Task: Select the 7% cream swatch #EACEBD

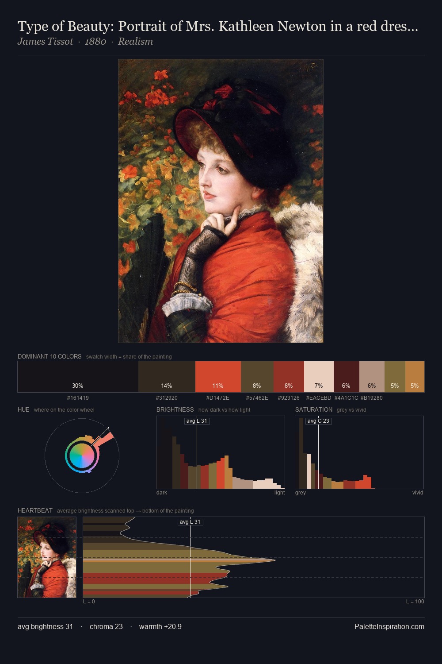Action: tap(319, 377)
